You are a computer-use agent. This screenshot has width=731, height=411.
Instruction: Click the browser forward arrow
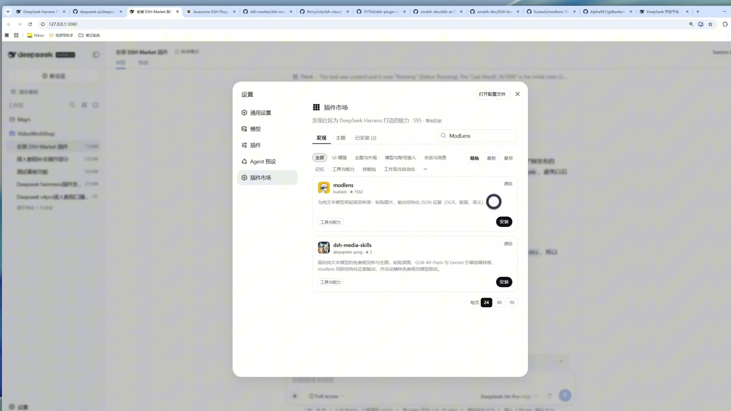point(19,24)
